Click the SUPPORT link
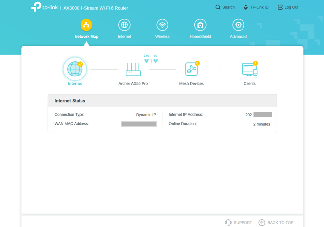Viewport: 324px width, 227px height. pos(239,223)
